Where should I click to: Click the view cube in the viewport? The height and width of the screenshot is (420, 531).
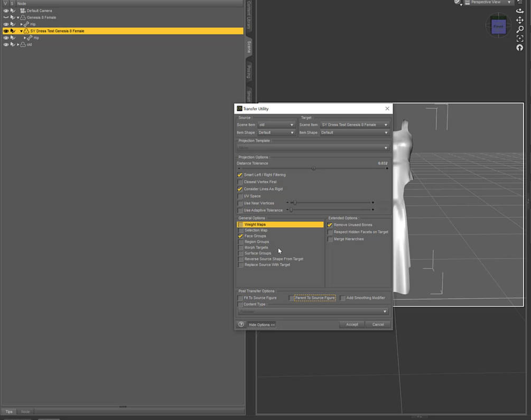coord(498,26)
